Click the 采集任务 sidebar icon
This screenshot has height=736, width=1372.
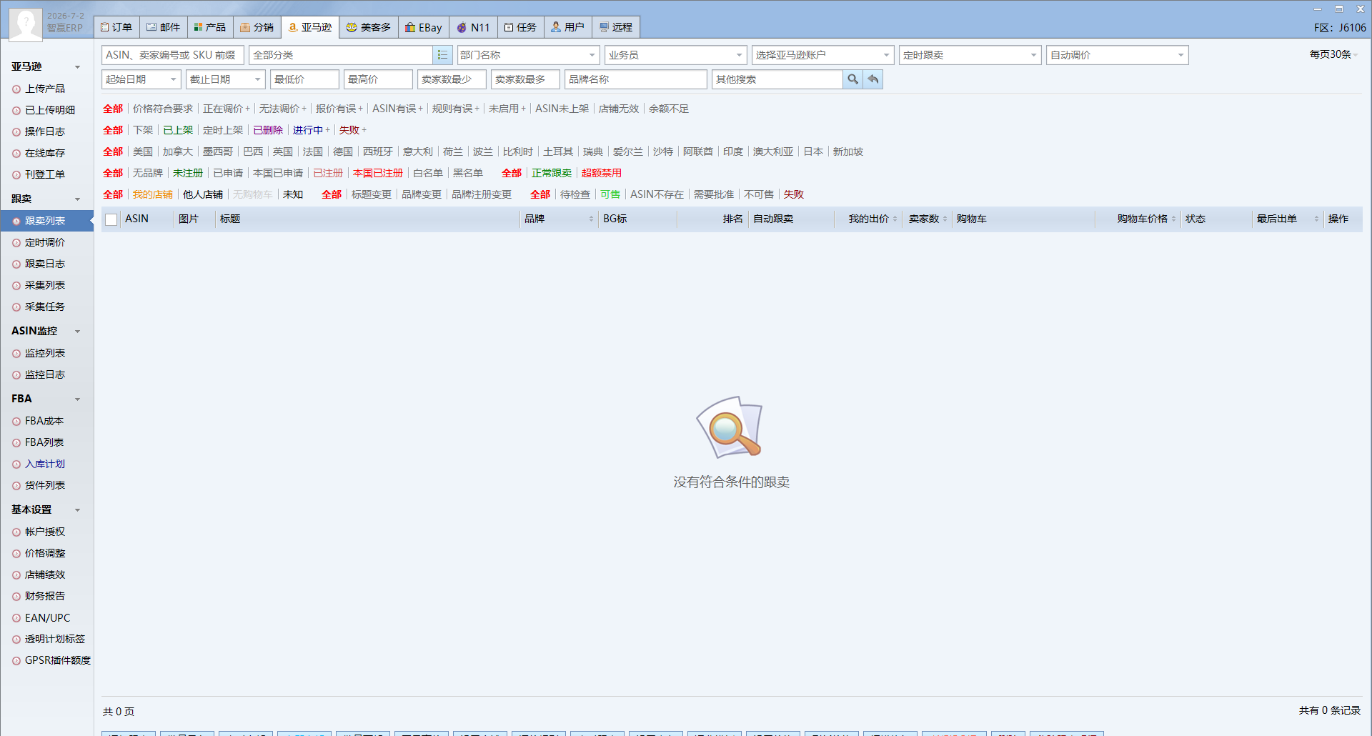click(x=16, y=307)
